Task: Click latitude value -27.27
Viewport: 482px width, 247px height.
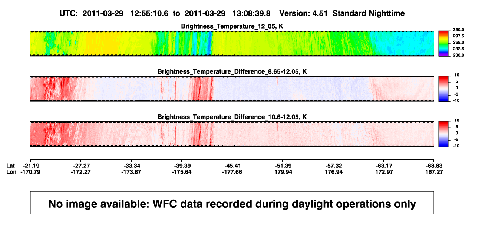Action: (x=81, y=166)
